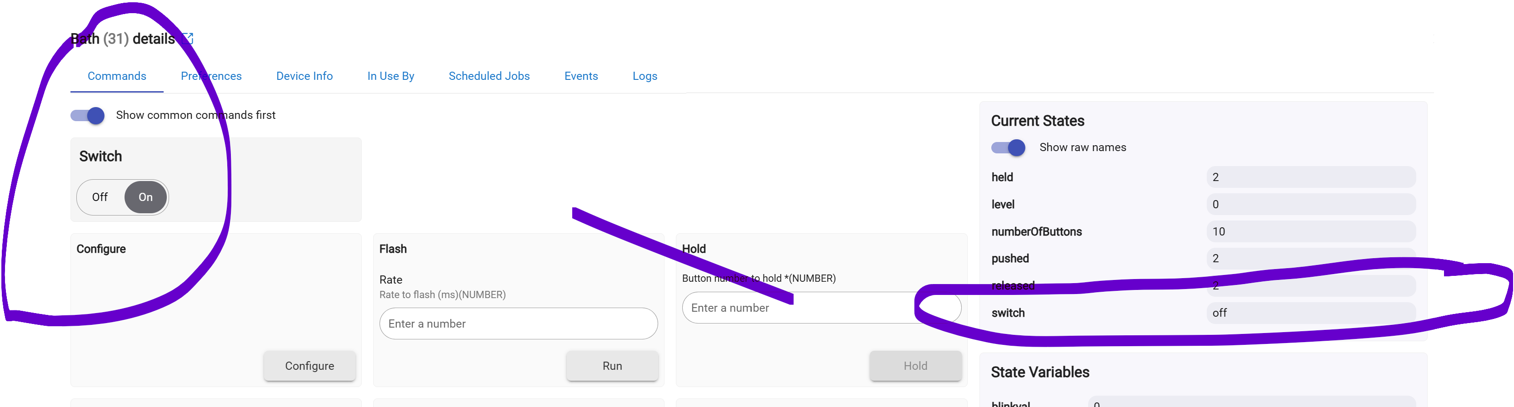
Task: Toggle Show raw names switch
Action: click(1008, 148)
